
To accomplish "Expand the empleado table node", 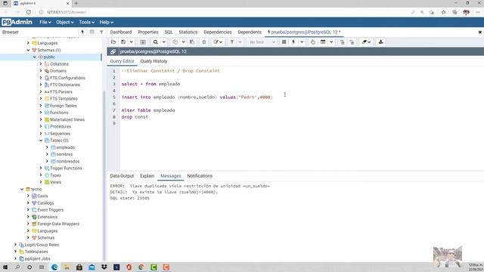I will pyautogui.click(x=47, y=147).
